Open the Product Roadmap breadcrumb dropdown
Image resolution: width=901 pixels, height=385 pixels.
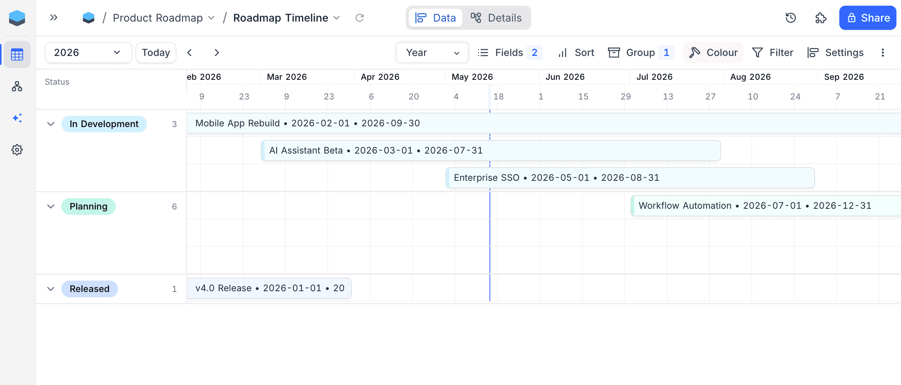tap(164, 18)
